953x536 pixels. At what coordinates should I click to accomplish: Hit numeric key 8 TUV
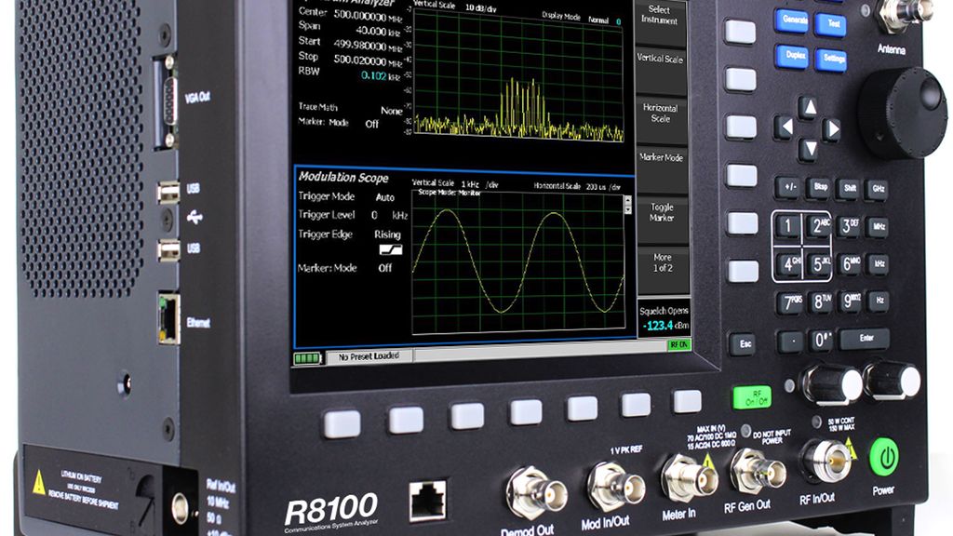[x=821, y=302]
